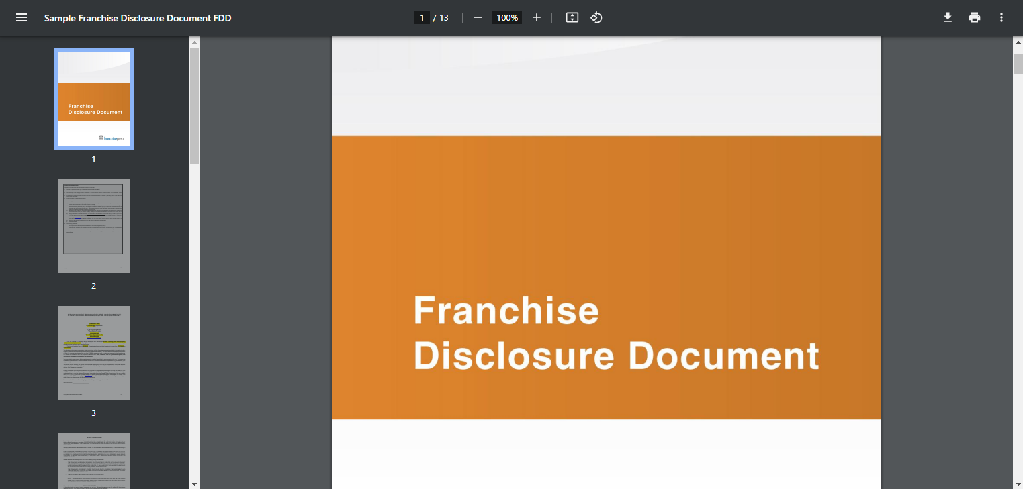This screenshot has width=1023, height=489.
Task: Open the more actions three-dot menu
Action: (1001, 18)
